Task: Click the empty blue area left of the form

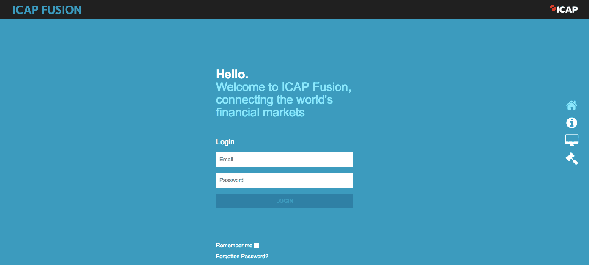Action: click(x=106, y=148)
